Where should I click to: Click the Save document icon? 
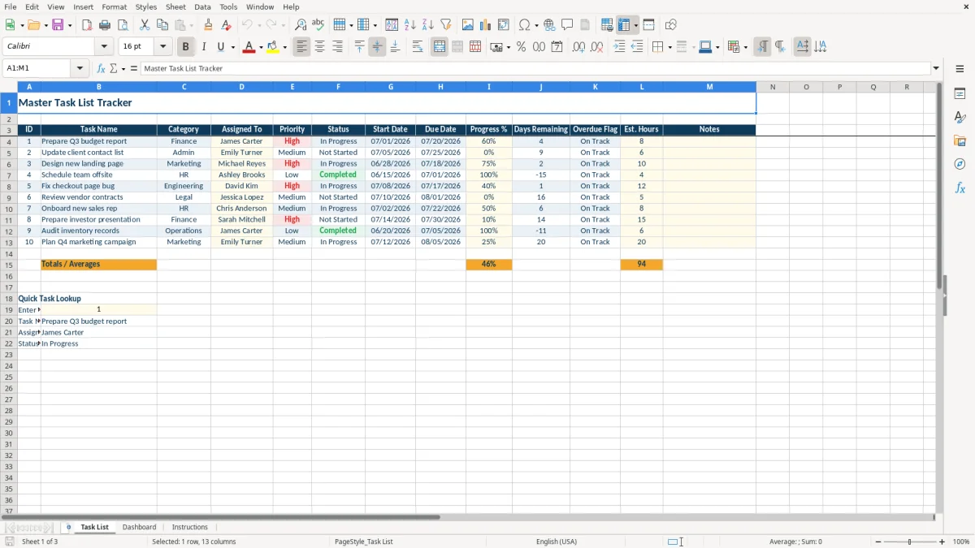click(x=58, y=25)
